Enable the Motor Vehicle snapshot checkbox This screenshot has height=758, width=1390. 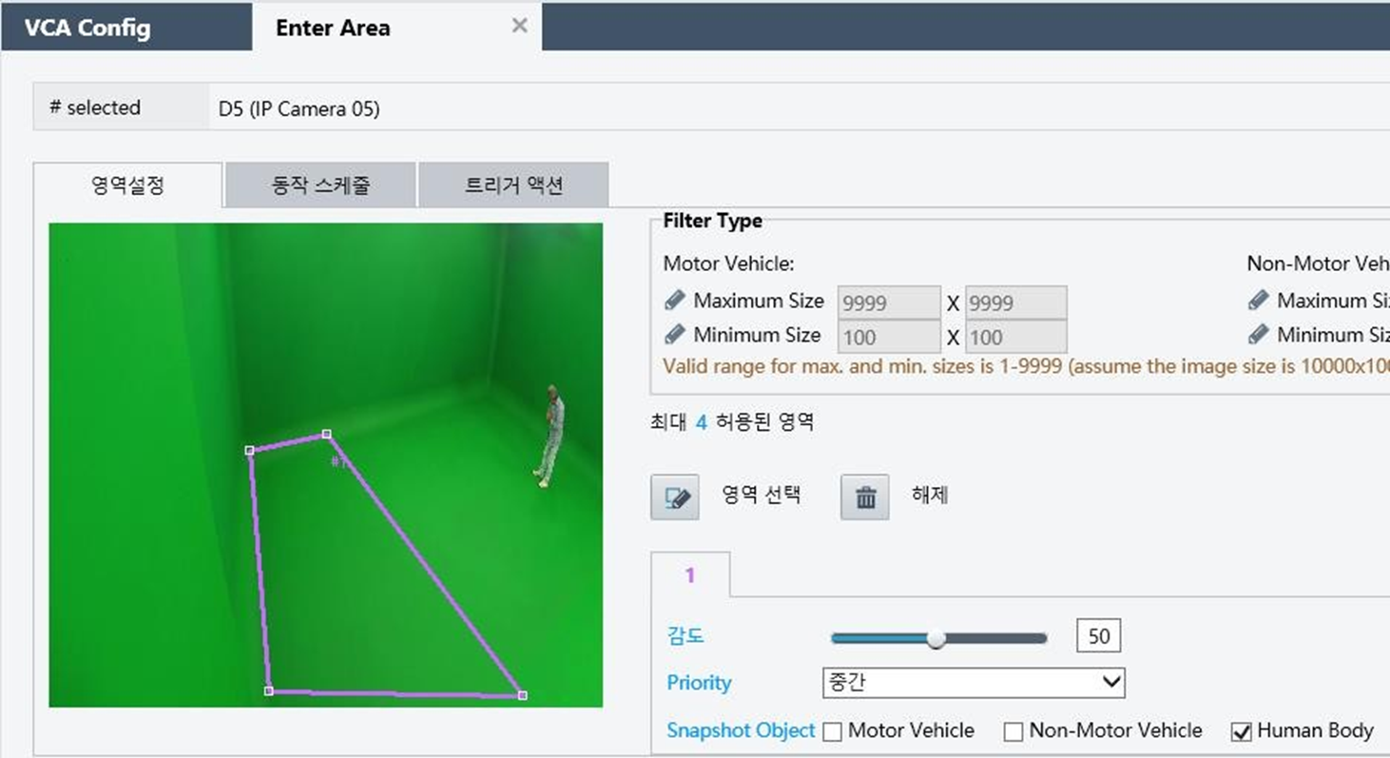pos(833,731)
